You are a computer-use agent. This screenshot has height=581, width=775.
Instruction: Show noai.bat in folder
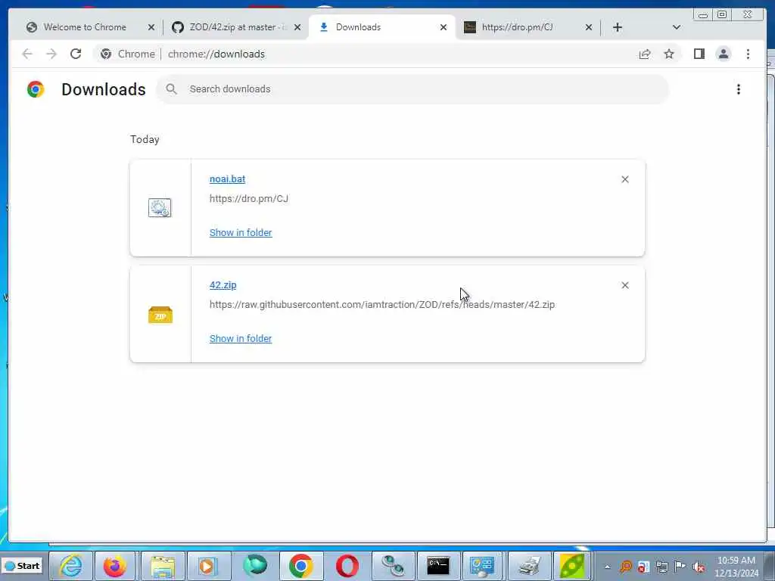click(241, 233)
